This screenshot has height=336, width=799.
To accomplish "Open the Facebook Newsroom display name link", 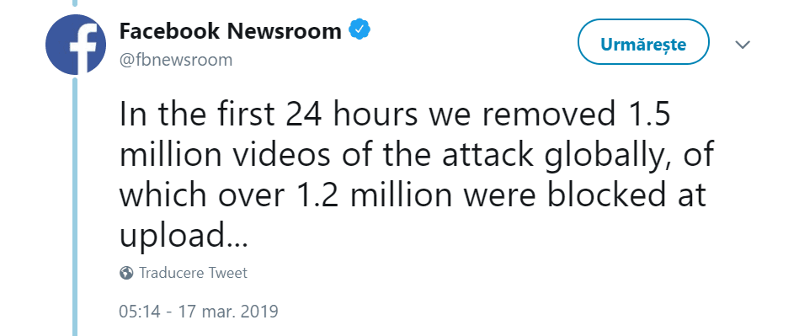I will coord(231,31).
